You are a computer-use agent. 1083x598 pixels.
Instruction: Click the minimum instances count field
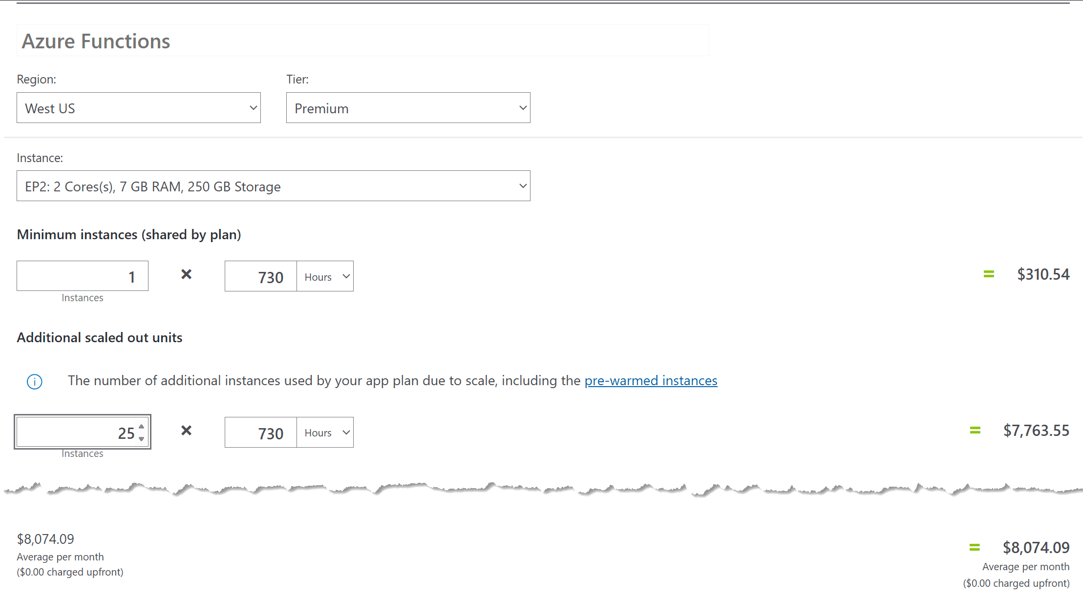[x=83, y=276]
